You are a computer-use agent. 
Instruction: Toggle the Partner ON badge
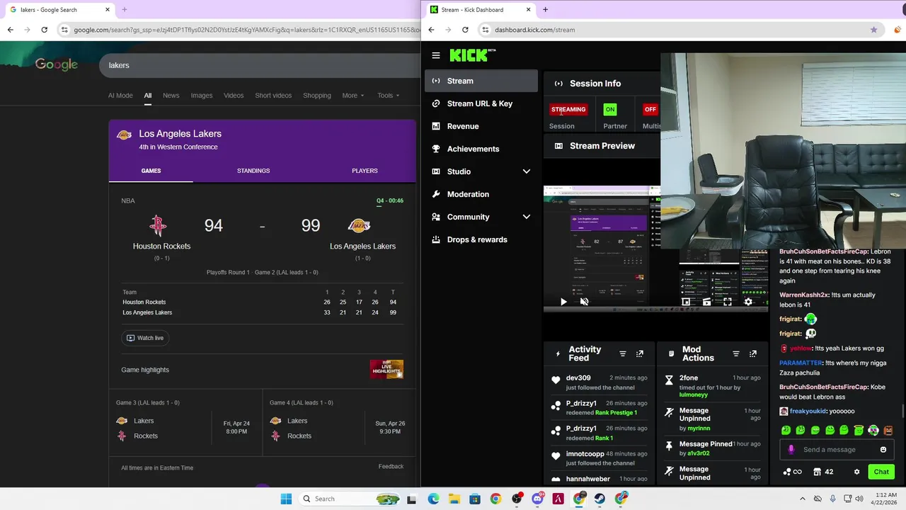click(x=610, y=109)
